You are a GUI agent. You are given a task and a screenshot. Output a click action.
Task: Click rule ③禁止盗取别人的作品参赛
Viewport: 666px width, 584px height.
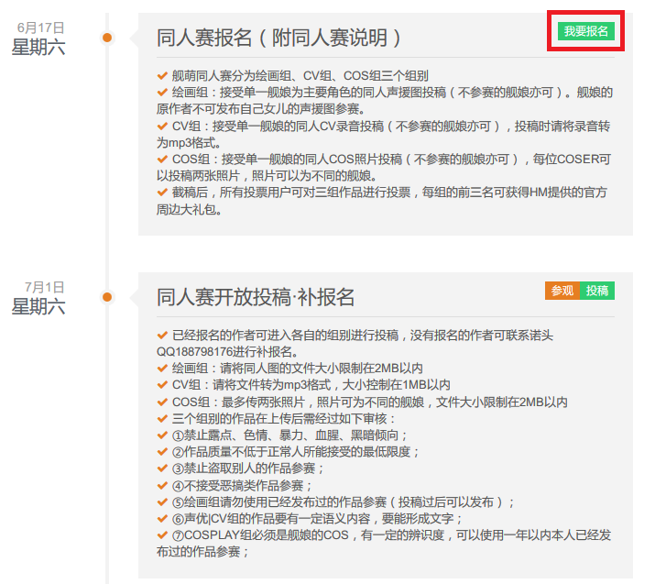pos(248,468)
